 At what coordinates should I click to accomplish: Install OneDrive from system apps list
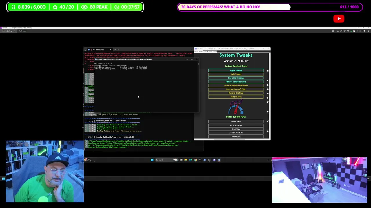236,129
